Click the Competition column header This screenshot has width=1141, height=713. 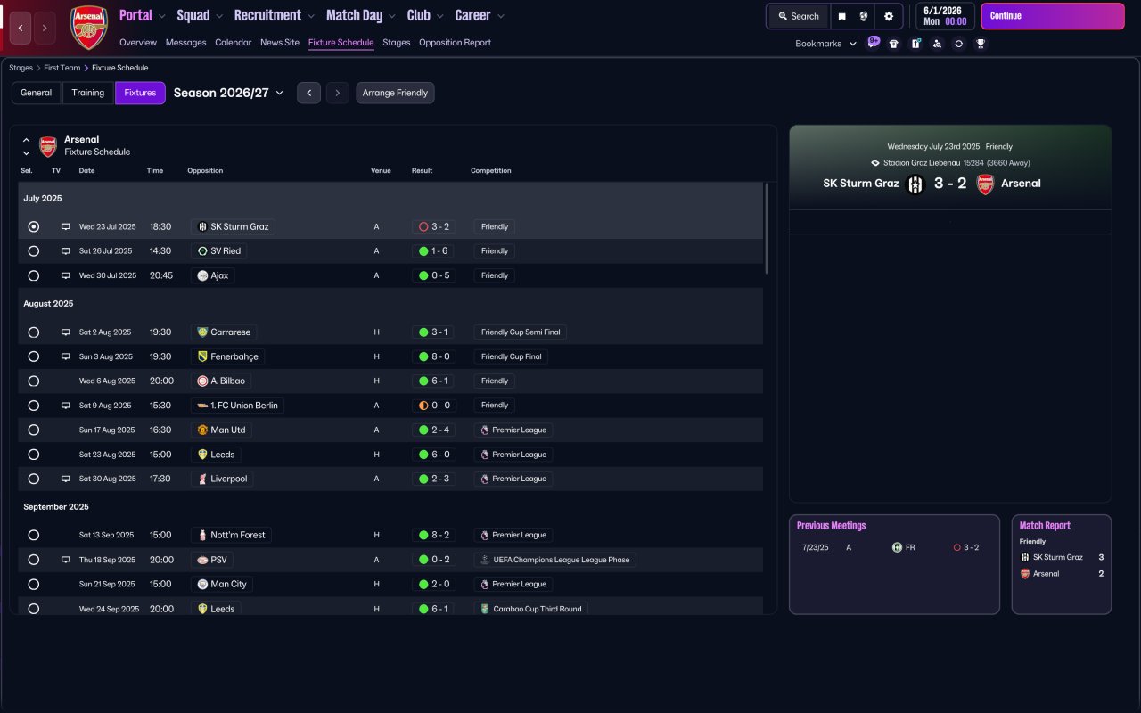(491, 171)
